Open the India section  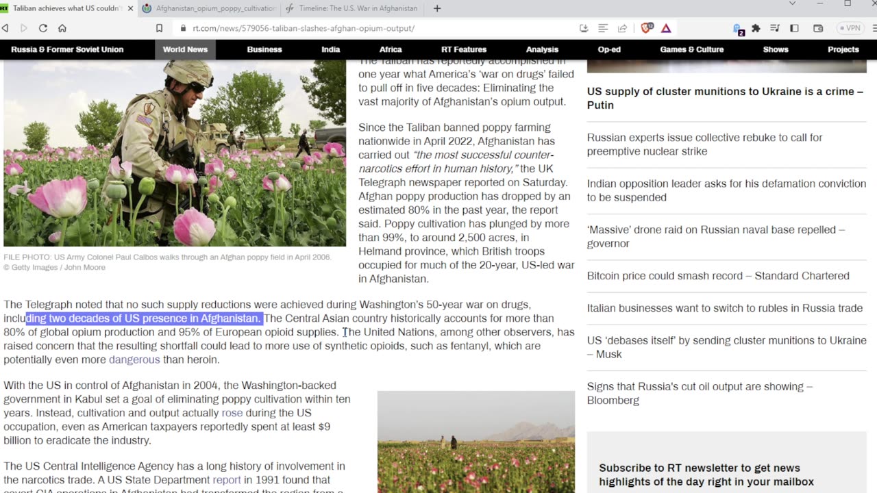pos(331,49)
